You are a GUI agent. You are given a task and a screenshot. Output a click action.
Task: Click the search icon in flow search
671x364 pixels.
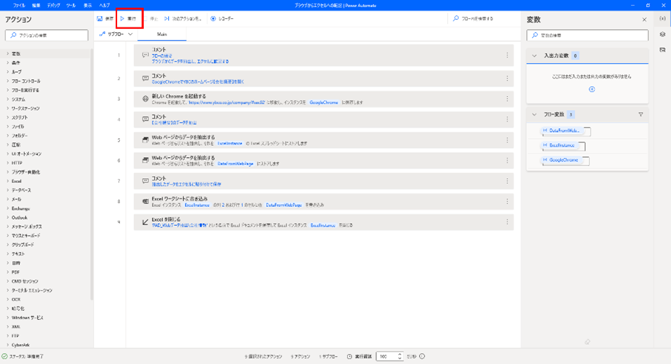(456, 18)
